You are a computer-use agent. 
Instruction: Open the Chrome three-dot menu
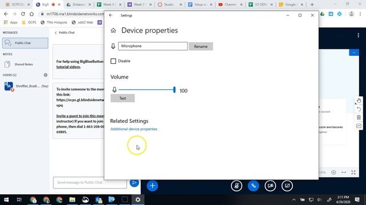point(360,14)
